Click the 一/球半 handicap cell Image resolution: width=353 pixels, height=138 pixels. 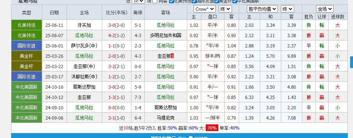pos(212,118)
